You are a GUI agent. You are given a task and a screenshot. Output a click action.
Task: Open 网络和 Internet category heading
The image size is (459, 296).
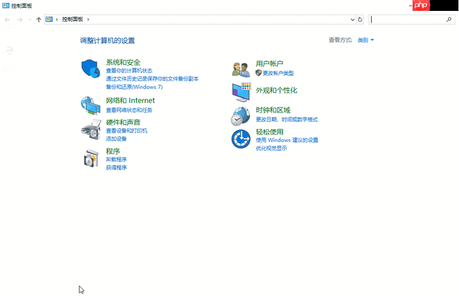tap(130, 101)
